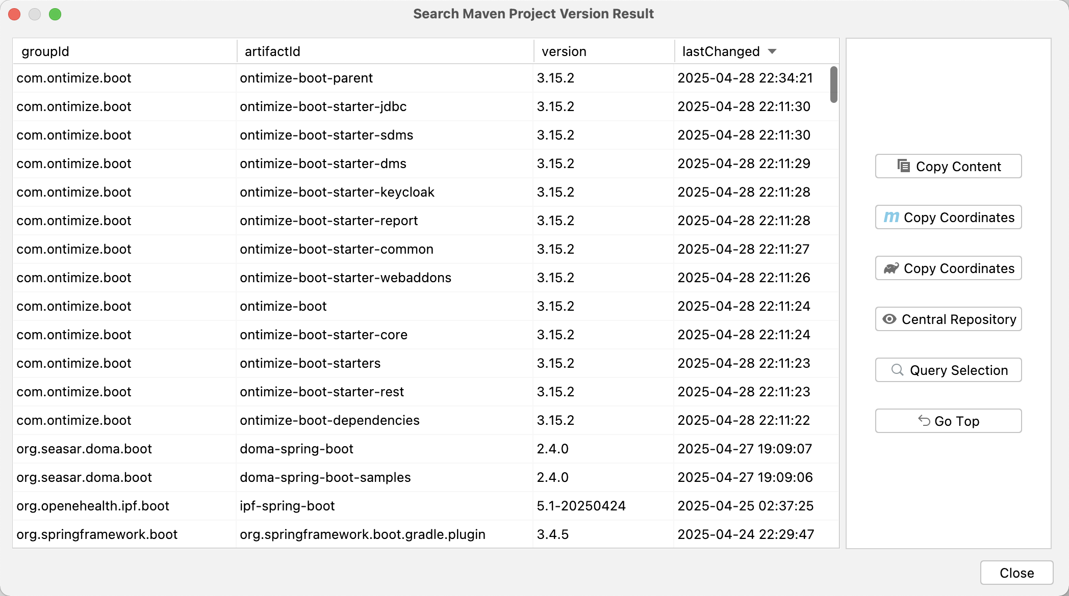Click the Close button

pyautogui.click(x=1016, y=573)
